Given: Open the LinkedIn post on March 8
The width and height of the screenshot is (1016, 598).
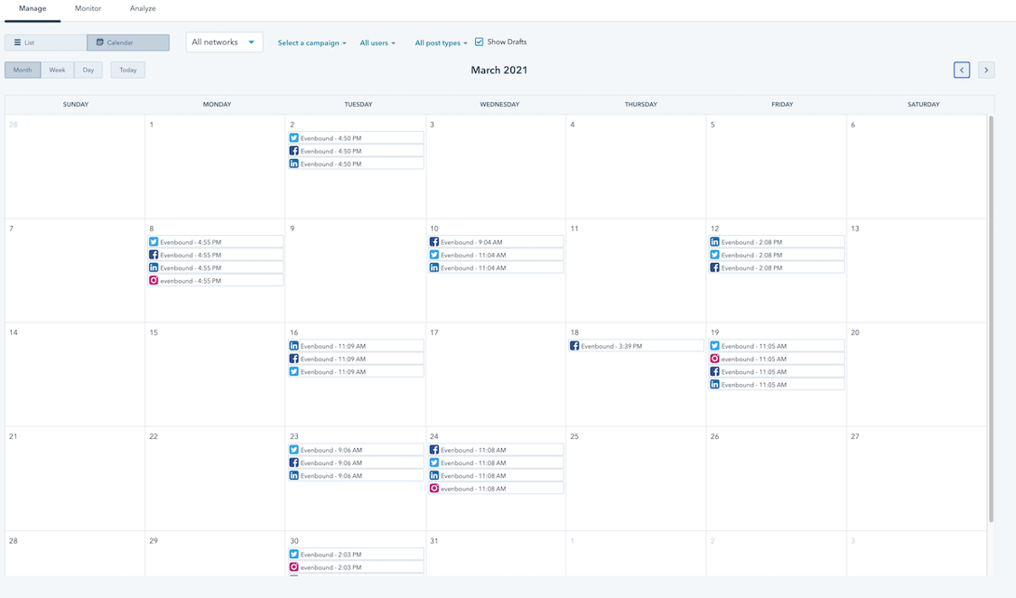Looking at the screenshot, I should [x=215, y=267].
